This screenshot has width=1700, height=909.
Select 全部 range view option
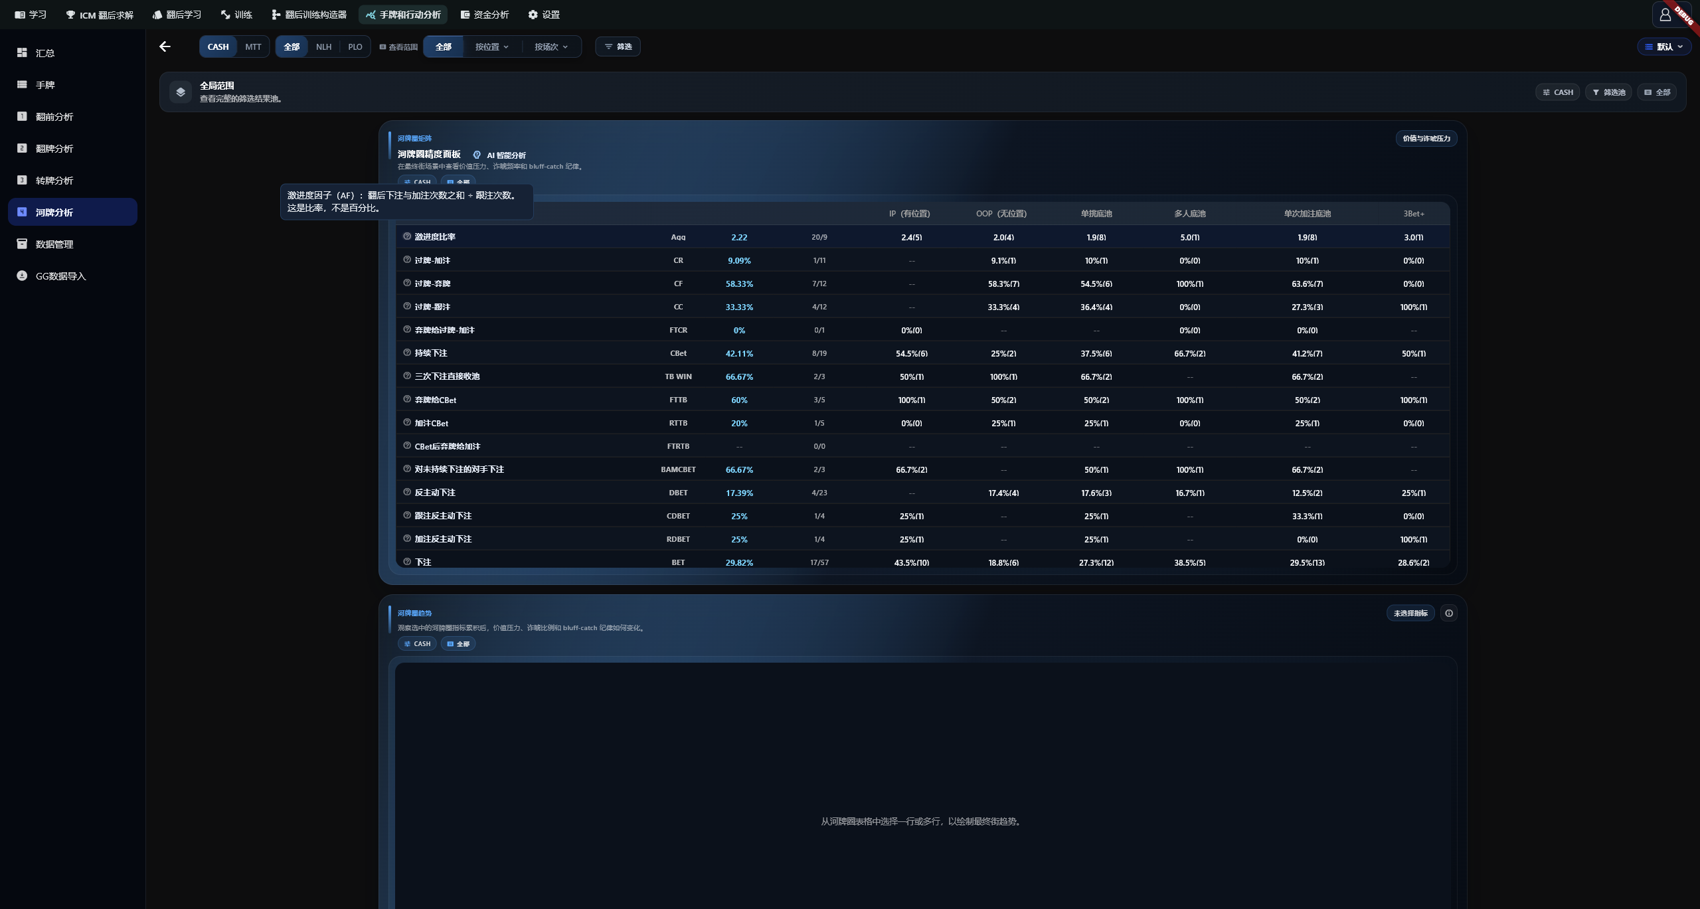point(444,46)
